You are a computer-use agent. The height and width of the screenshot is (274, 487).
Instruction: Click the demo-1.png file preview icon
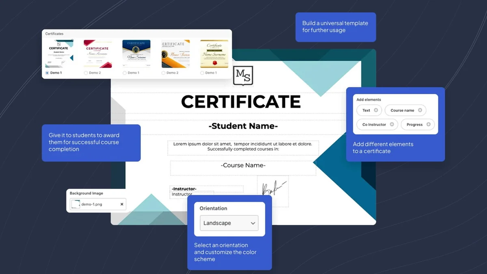pos(75,204)
